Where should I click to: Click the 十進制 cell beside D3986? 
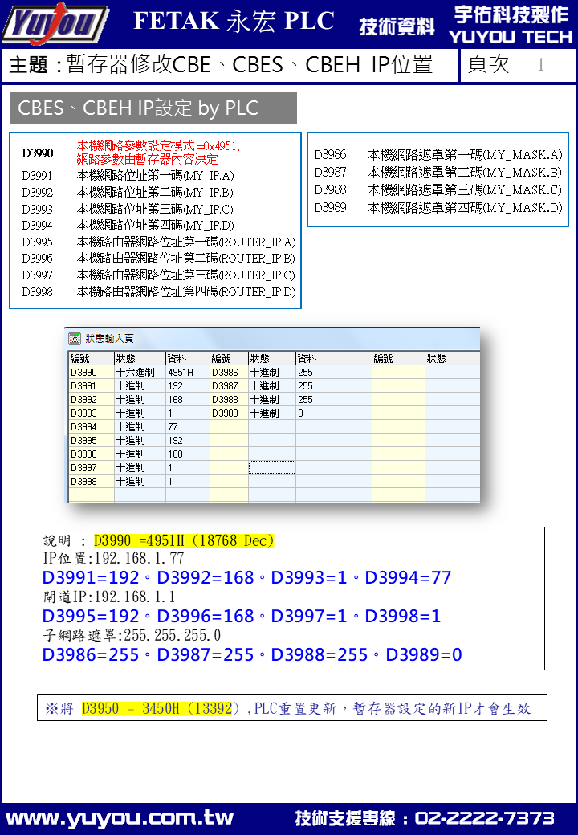point(272,373)
